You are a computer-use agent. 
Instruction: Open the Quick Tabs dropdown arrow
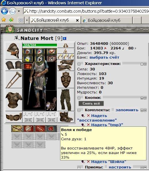tap(27, 20)
